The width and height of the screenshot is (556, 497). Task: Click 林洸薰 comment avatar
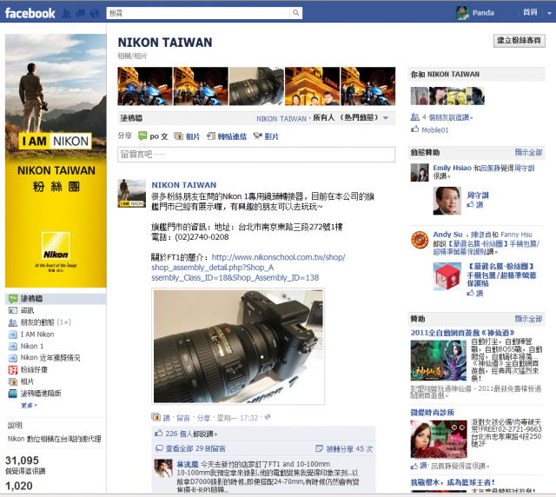click(x=163, y=468)
